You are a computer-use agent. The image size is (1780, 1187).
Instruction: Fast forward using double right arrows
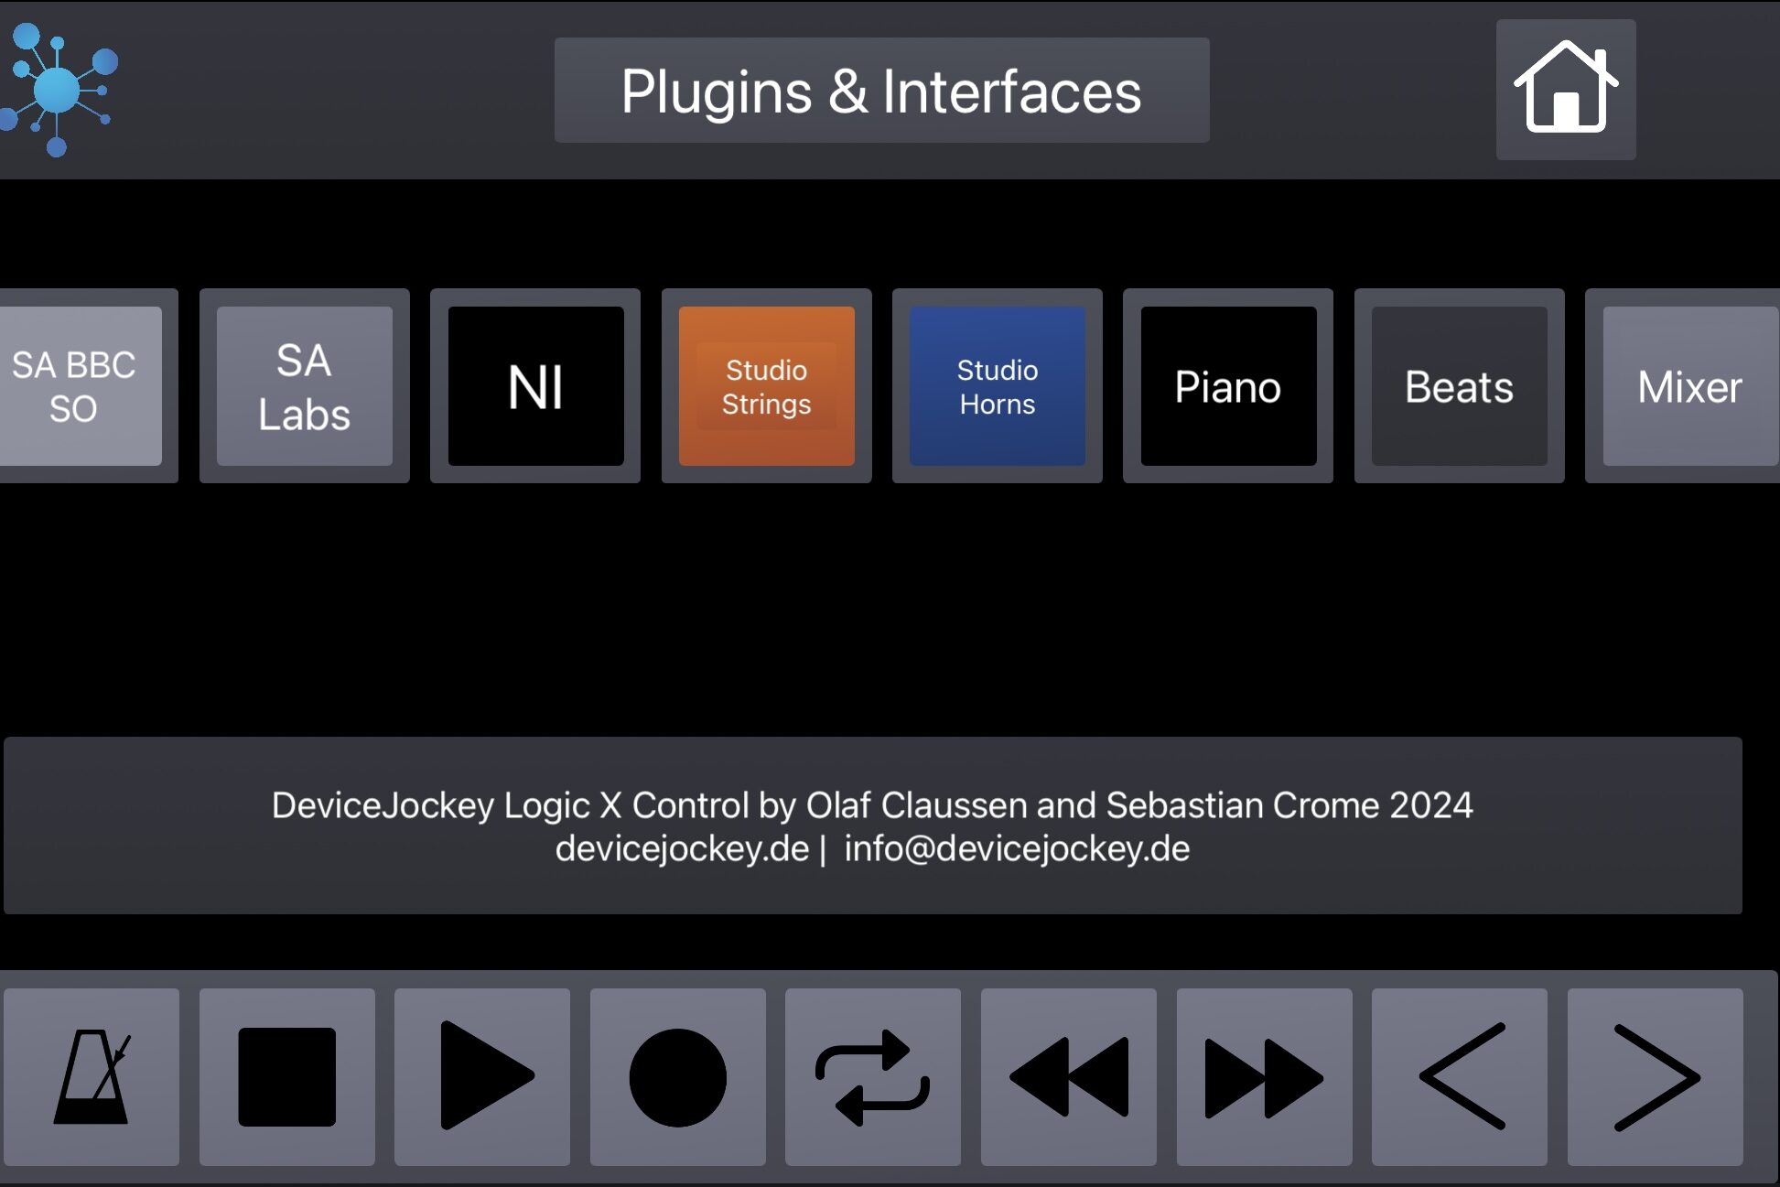pos(1264,1076)
